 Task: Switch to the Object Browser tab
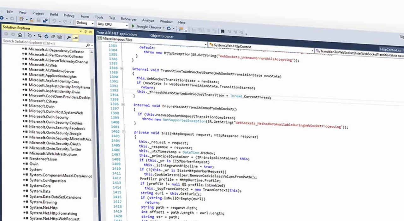pyautogui.click(x=162, y=36)
